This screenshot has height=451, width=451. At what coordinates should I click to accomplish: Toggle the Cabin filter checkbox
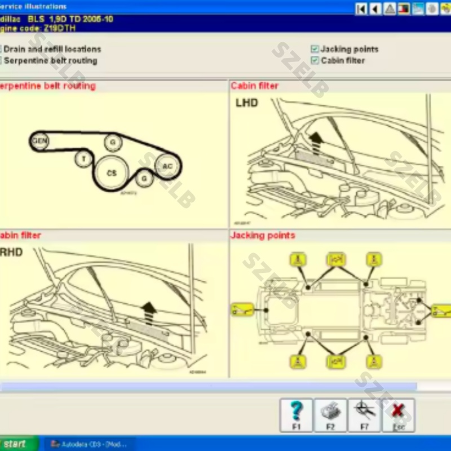click(x=315, y=60)
